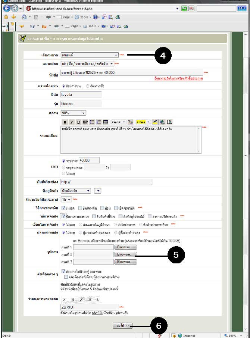Open the yellow highlight color picker dropdown
This screenshot has width=250, height=338.
point(143,122)
